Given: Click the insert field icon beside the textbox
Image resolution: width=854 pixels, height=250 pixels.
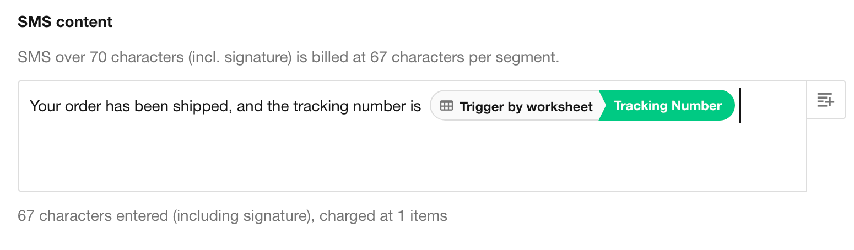Looking at the screenshot, I should tap(825, 100).
